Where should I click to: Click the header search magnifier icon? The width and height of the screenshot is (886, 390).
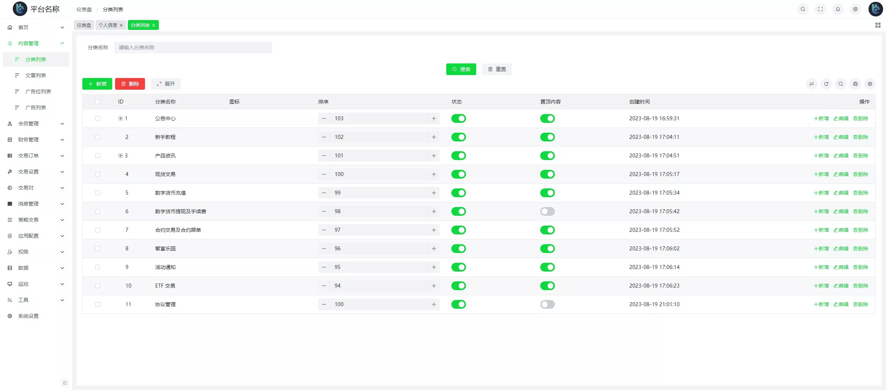pos(803,9)
